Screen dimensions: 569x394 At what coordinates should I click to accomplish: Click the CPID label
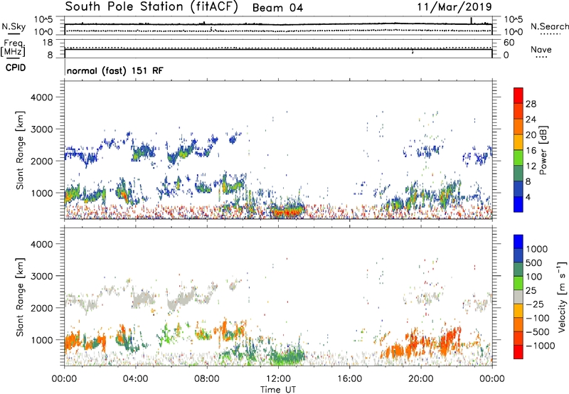coord(16,68)
